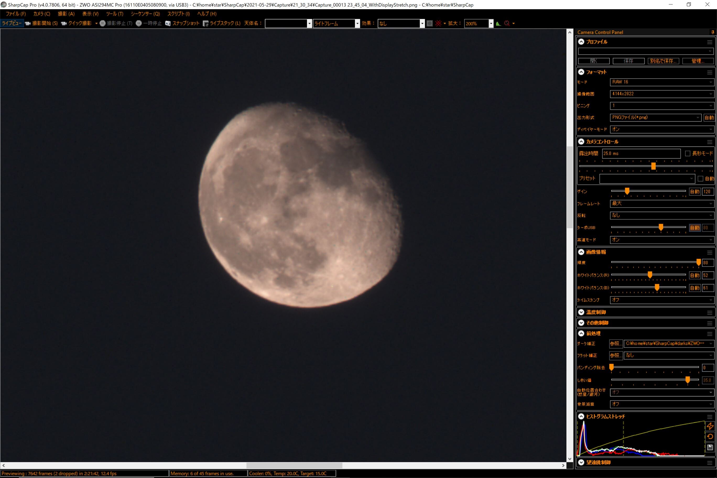This screenshot has height=478, width=717.
Task: Click the save icon beside histogram
Action: 710,447
